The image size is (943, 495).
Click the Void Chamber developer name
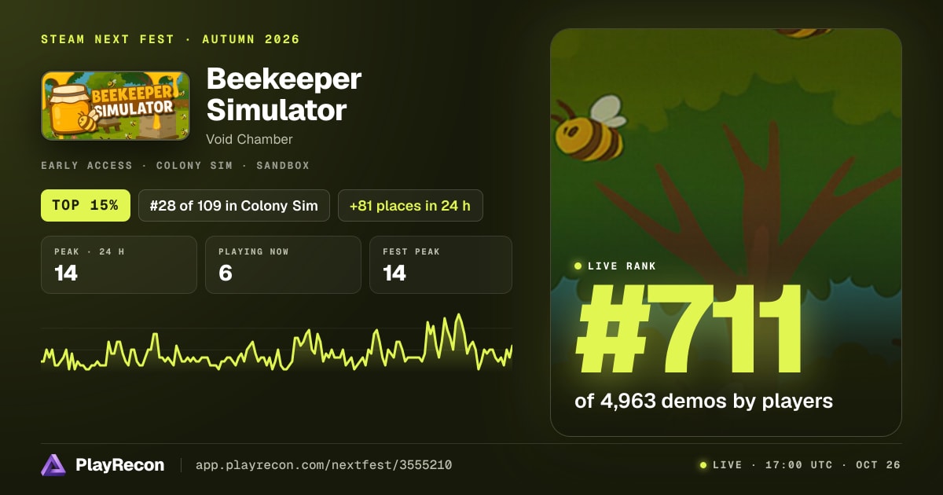click(x=249, y=139)
